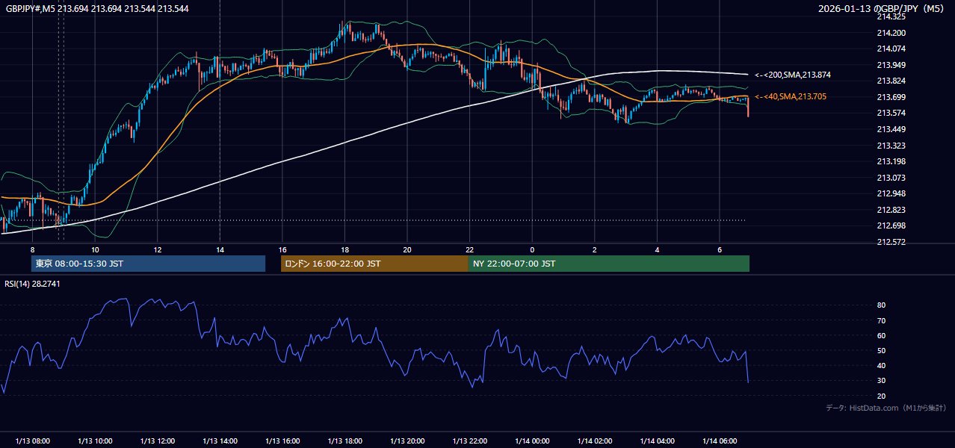Image resolution: width=955 pixels, height=448 pixels.
Task: Click bottom time label 1/14 06:00
Action: [x=719, y=441]
